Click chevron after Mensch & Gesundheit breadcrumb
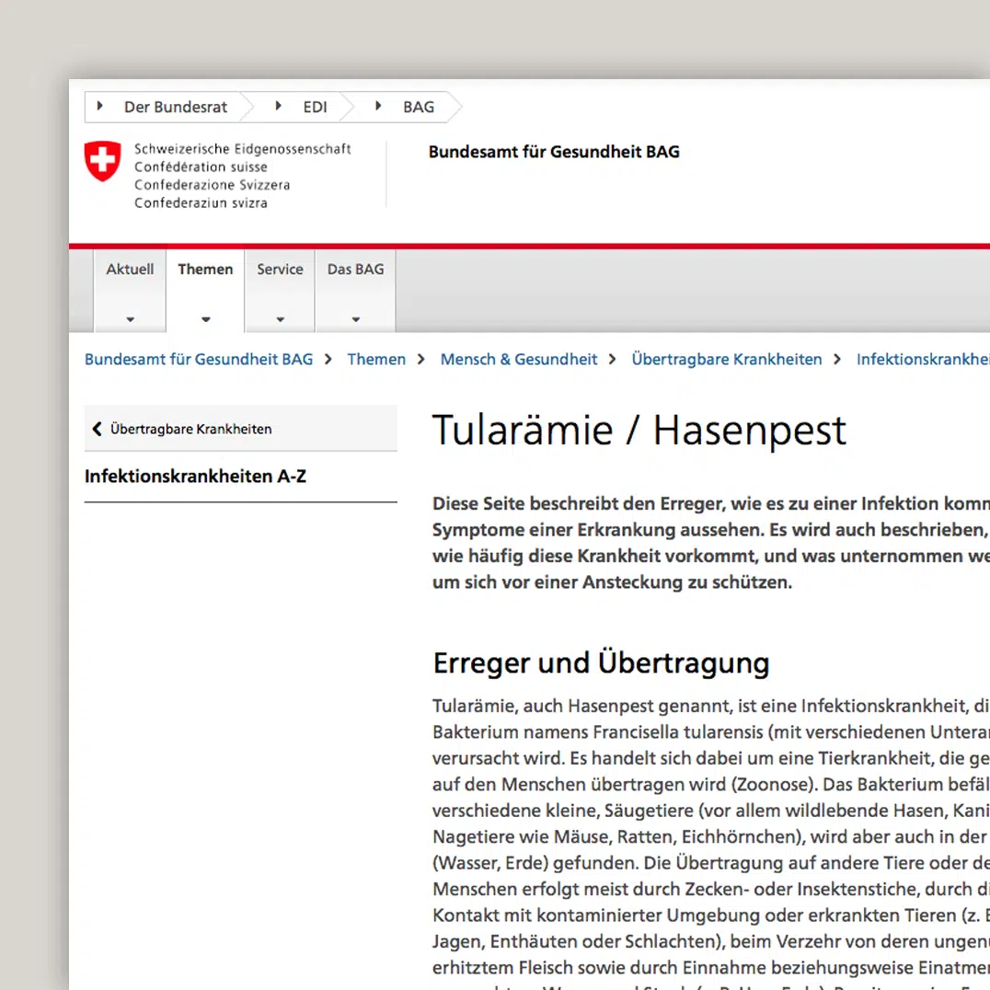The image size is (990, 990). [x=612, y=359]
